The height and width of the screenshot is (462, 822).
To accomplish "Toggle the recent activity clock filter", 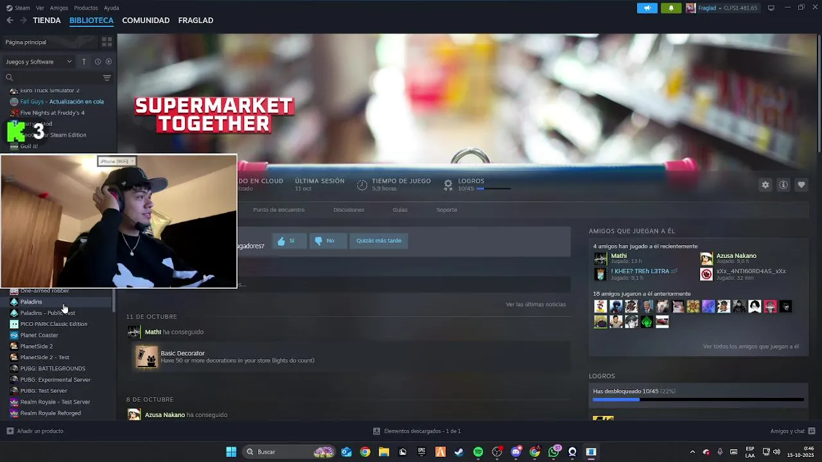I will [98, 62].
